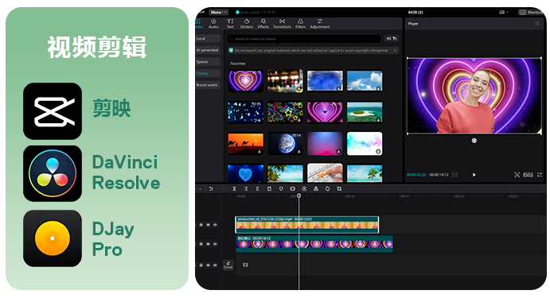The width and height of the screenshot is (550, 298).
Task: Toggle lock on the heart background track
Action: coord(201,244)
